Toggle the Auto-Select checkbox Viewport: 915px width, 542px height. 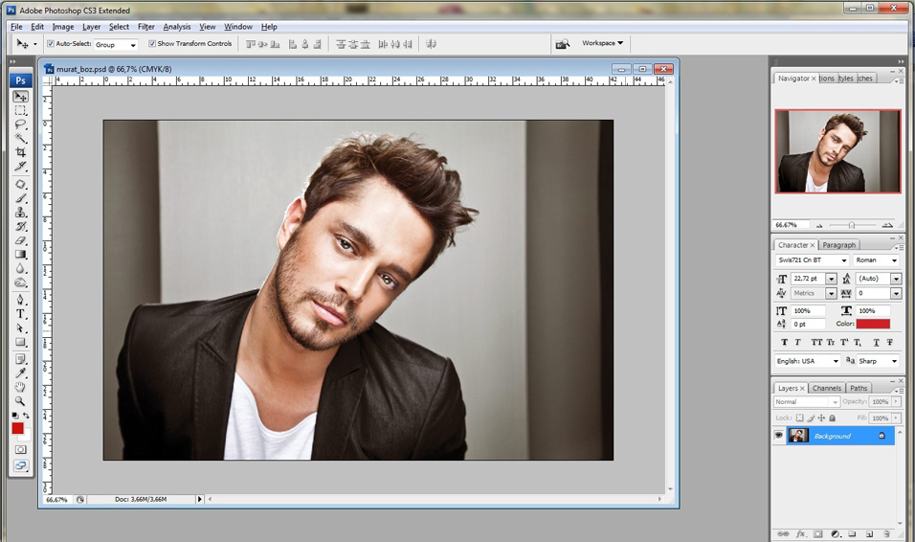tap(51, 44)
